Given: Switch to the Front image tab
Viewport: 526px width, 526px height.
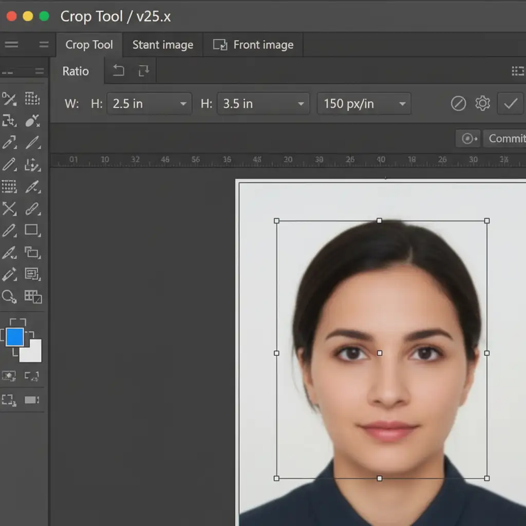Looking at the screenshot, I should point(253,45).
